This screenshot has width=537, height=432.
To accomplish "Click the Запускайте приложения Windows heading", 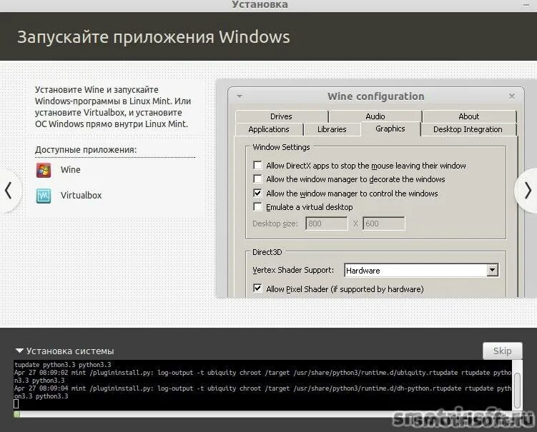I will [x=154, y=36].
